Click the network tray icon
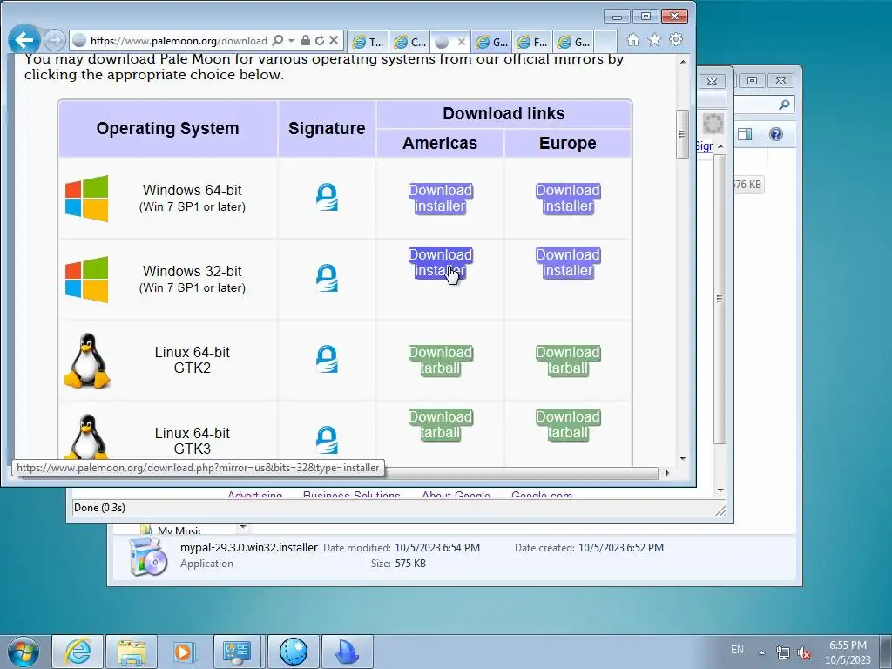Screen dimensions: 892x669 click(x=783, y=653)
